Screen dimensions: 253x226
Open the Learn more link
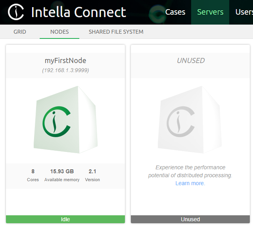click(x=190, y=183)
